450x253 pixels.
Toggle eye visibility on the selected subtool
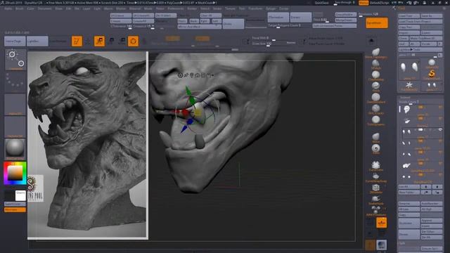(x=440, y=130)
